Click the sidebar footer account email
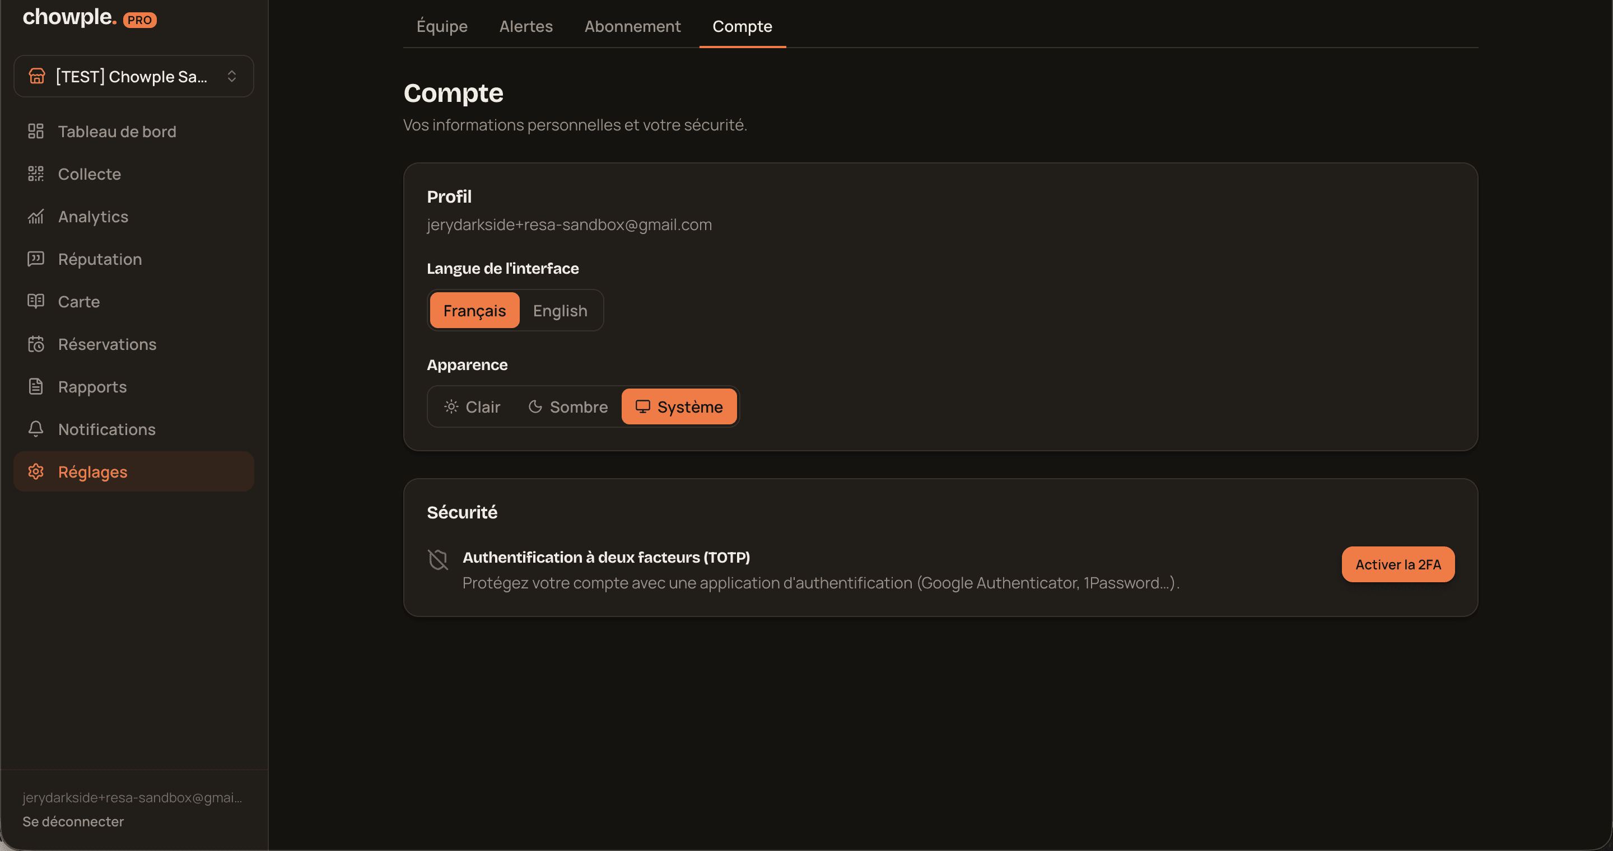 (x=132, y=797)
